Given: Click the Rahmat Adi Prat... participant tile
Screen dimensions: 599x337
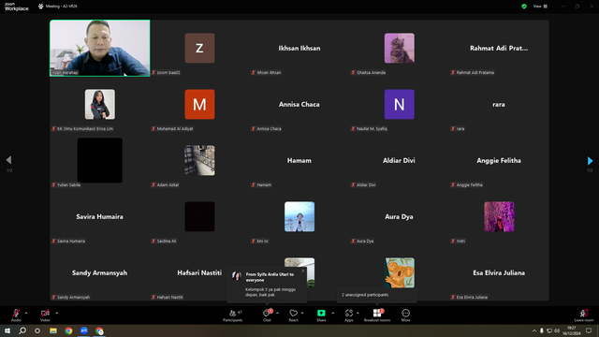Looking at the screenshot, I should coord(499,48).
